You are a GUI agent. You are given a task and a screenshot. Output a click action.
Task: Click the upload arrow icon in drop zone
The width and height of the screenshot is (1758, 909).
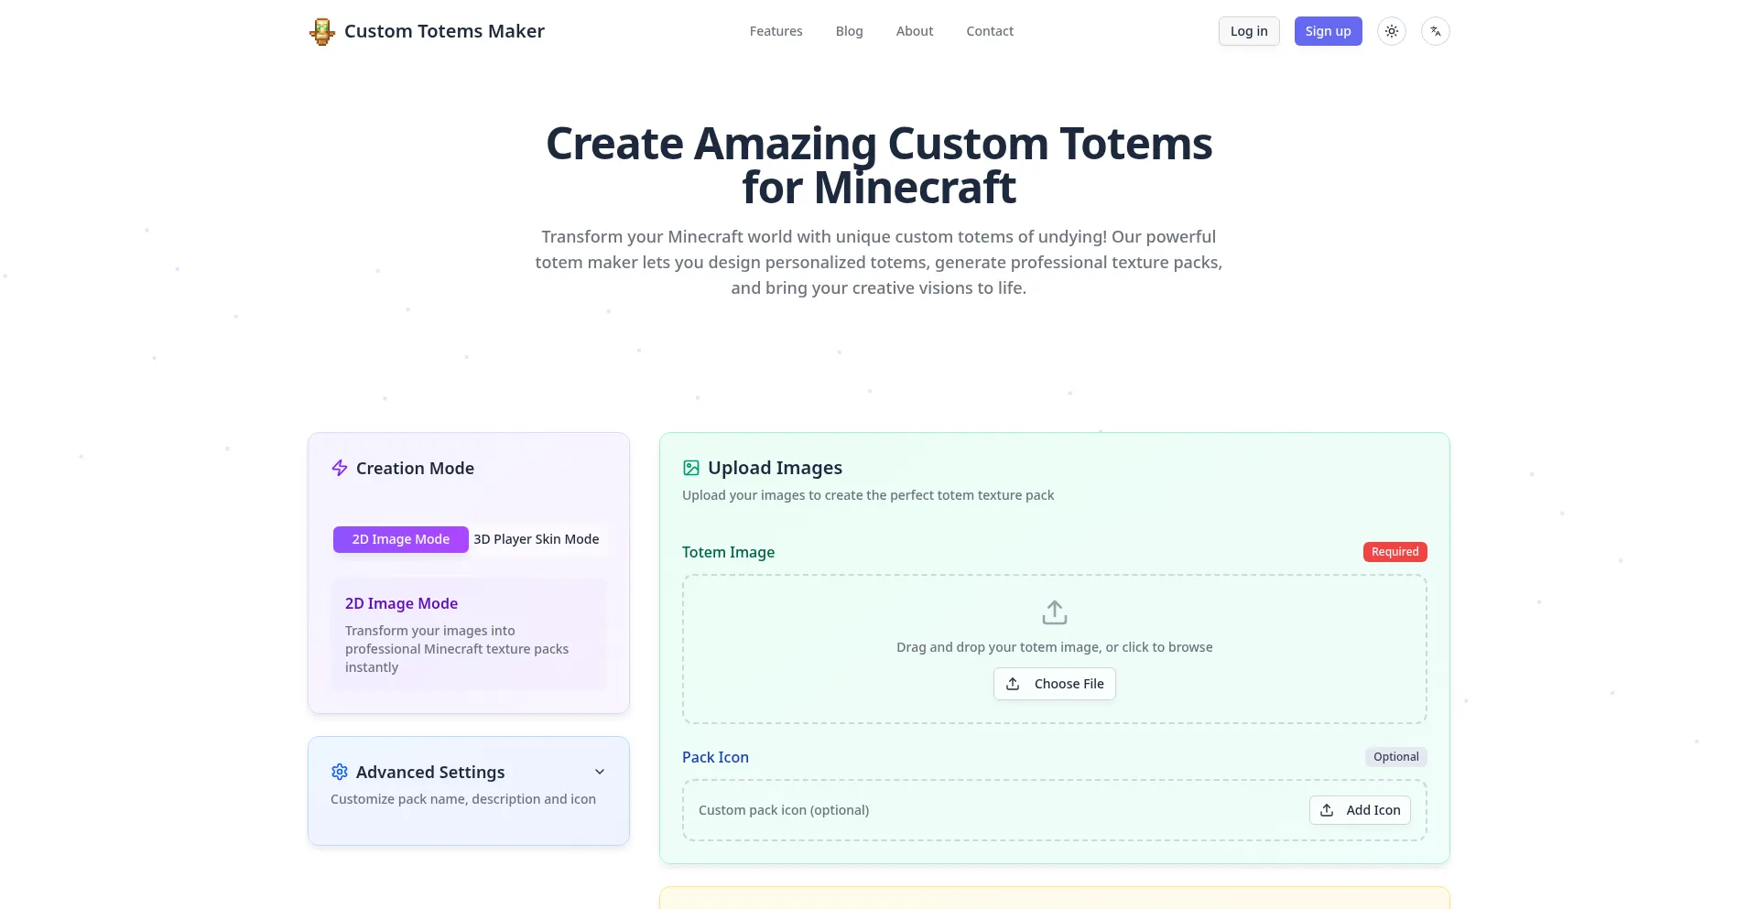point(1055,611)
